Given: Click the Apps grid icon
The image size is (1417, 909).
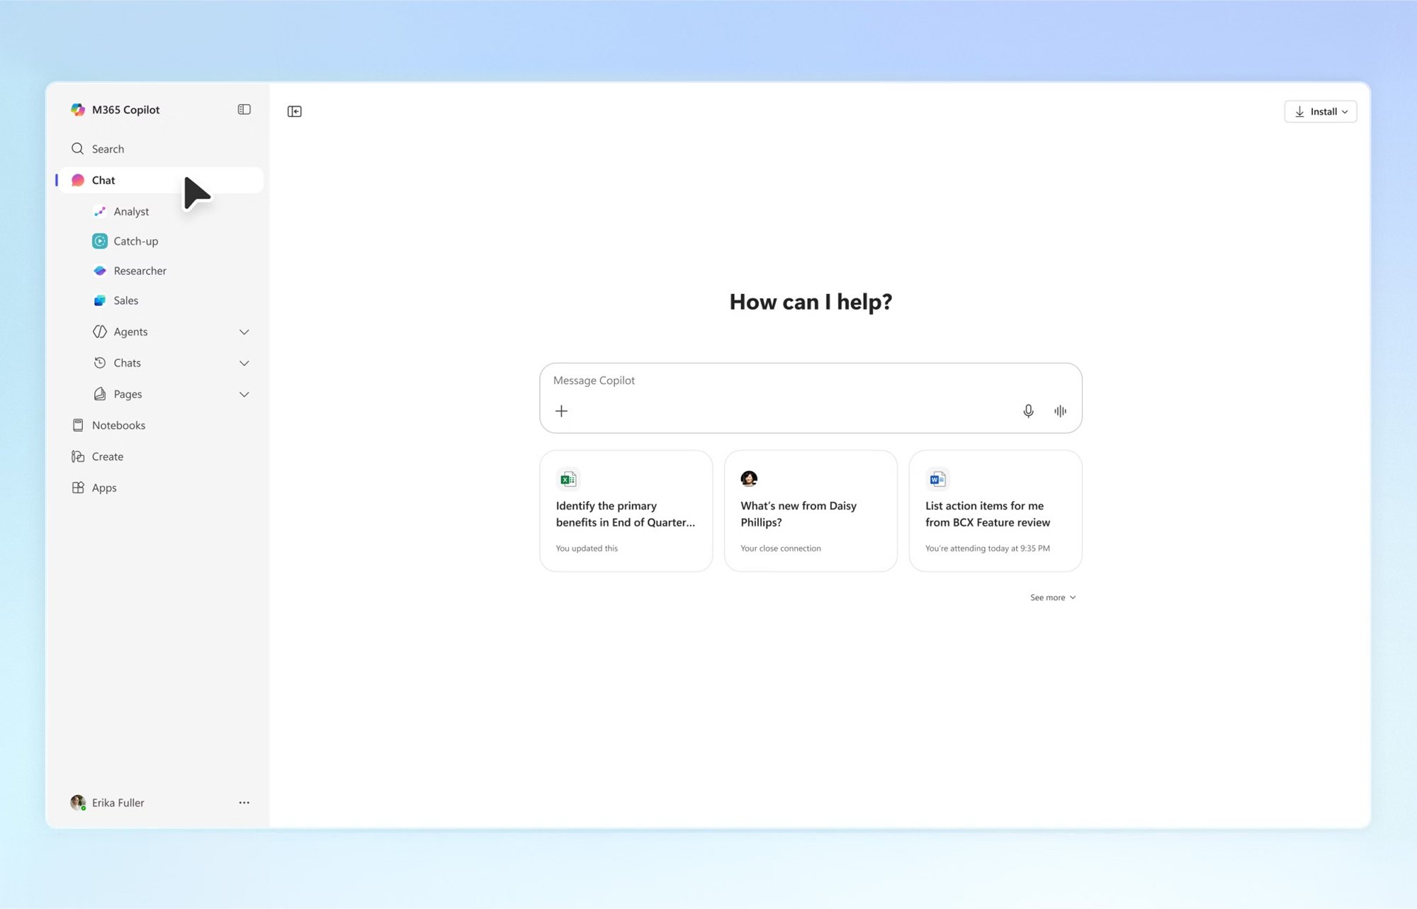Looking at the screenshot, I should pyautogui.click(x=78, y=487).
